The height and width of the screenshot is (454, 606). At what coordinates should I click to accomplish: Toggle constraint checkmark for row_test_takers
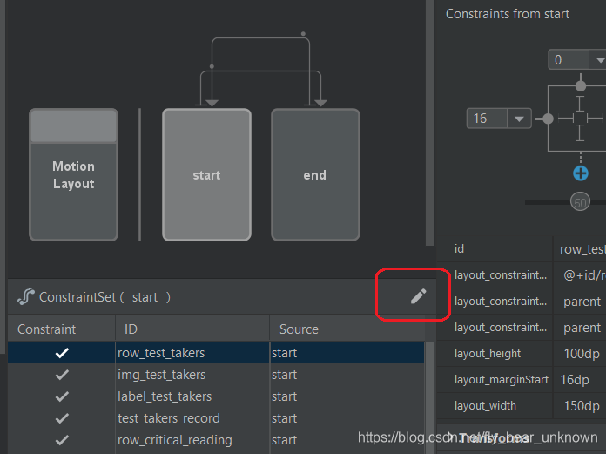click(x=62, y=353)
